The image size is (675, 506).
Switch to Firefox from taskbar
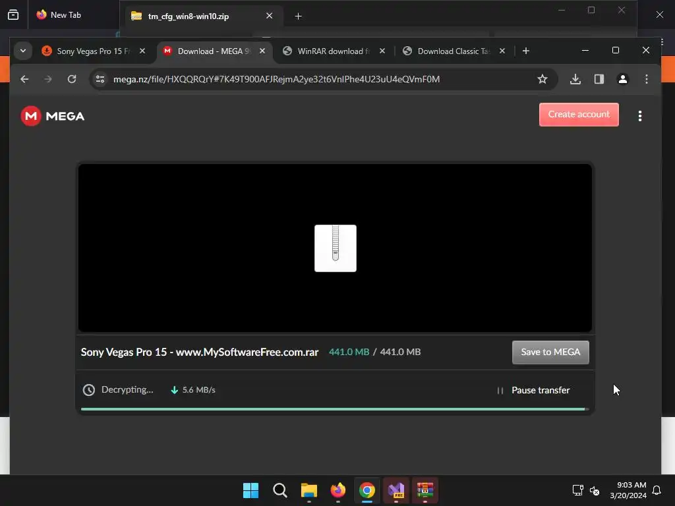tap(338, 490)
